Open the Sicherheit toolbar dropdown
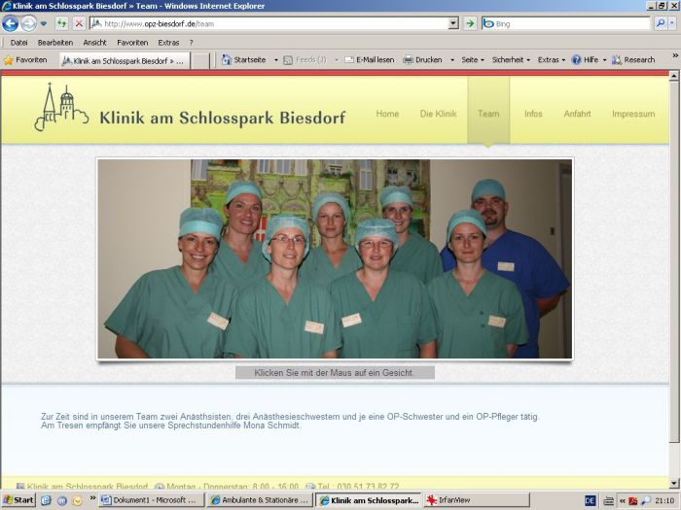The image size is (681, 510). tap(511, 60)
